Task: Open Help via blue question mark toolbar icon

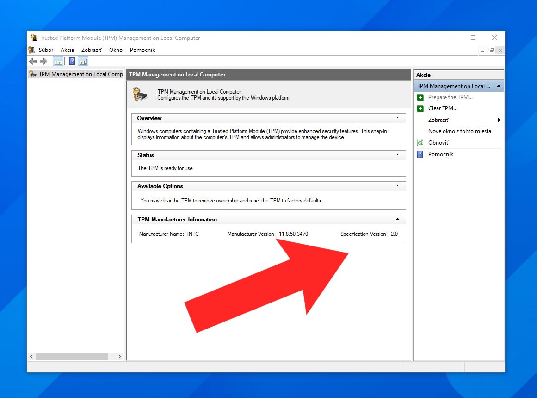Action: [72, 62]
